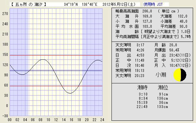The height and width of the screenshot is (123, 196).
Task: Click the tide curve peak near 08 hours
Action: click(x=43, y=59)
